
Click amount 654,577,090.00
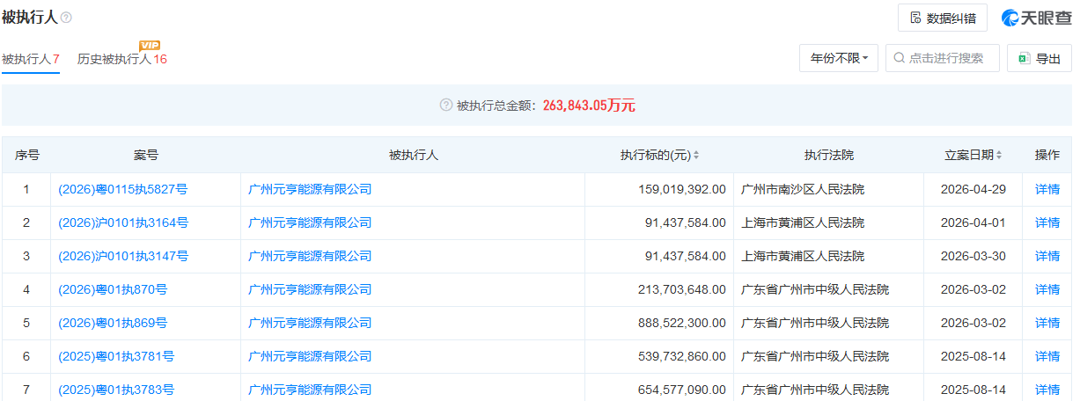[682, 390]
